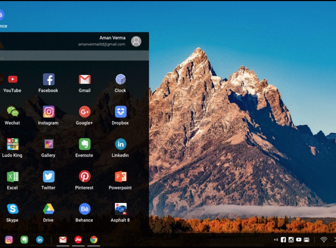Open the Clock app
This screenshot has width=336, height=248.
click(120, 80)
